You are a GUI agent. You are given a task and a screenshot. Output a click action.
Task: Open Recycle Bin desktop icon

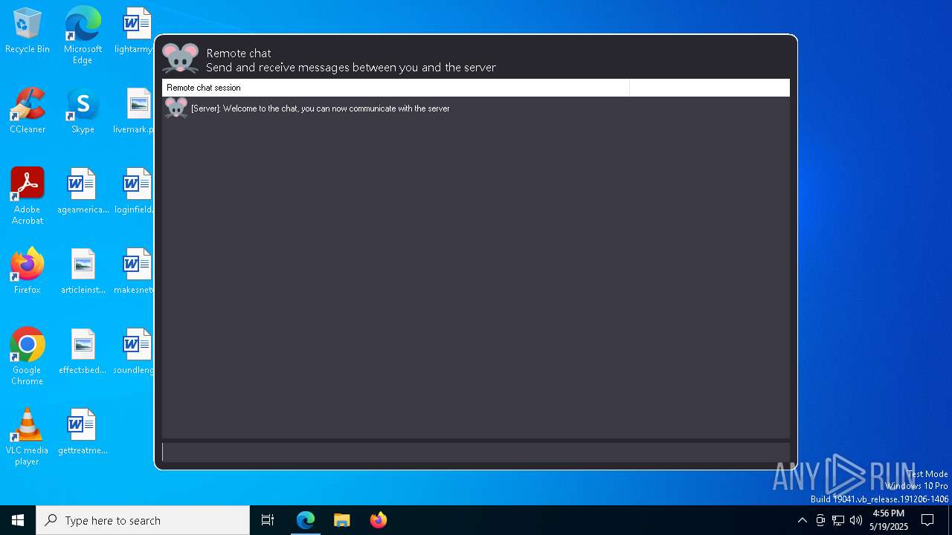pos(28,30)
